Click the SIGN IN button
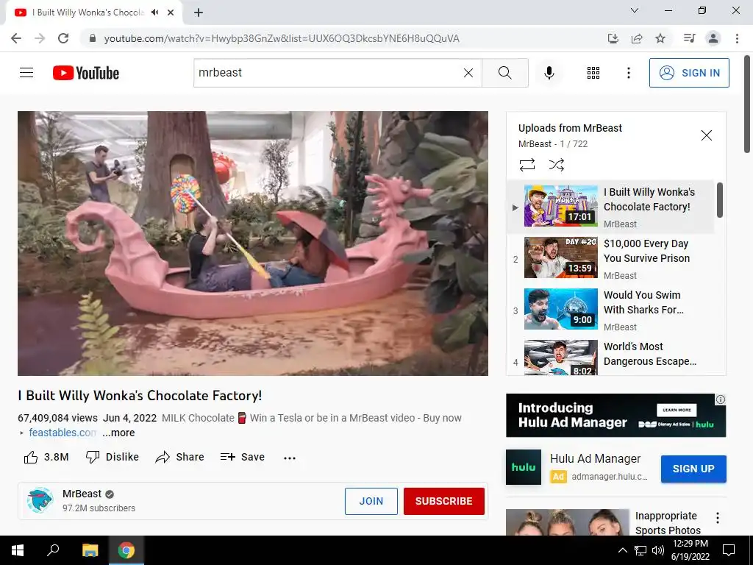Image resolution: width=753 pixels, height=565 pixels. (x=689, y=73)
